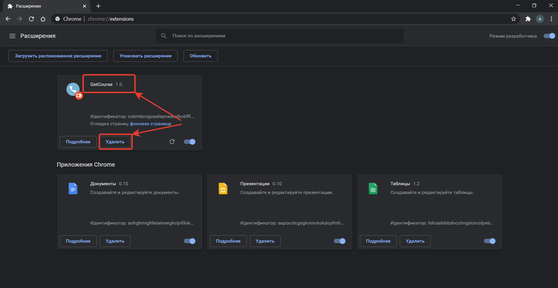
Task: Click Создавайте и редактируйте документы description
Action: pos(135,192)
